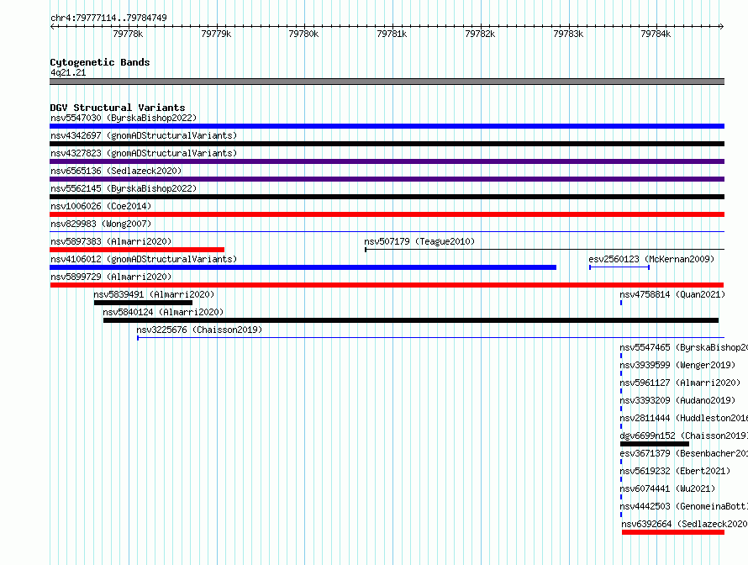This screenshot has width=748, height=565.
Task: Click the 79779k ruler tick label
Action: (216, 34)
